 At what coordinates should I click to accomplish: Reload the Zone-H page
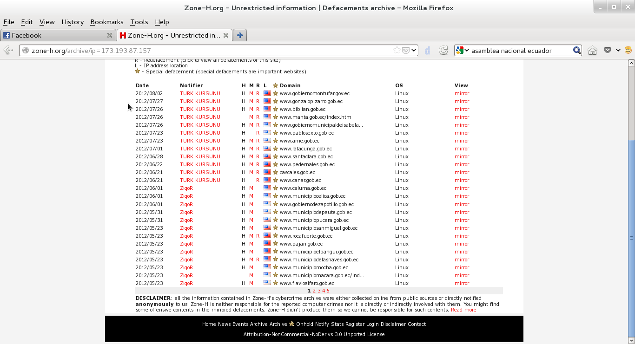[443, 50]
